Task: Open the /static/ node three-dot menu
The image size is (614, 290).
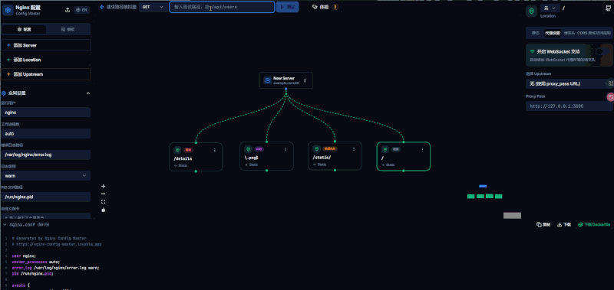Action: (x=354, y=148)
